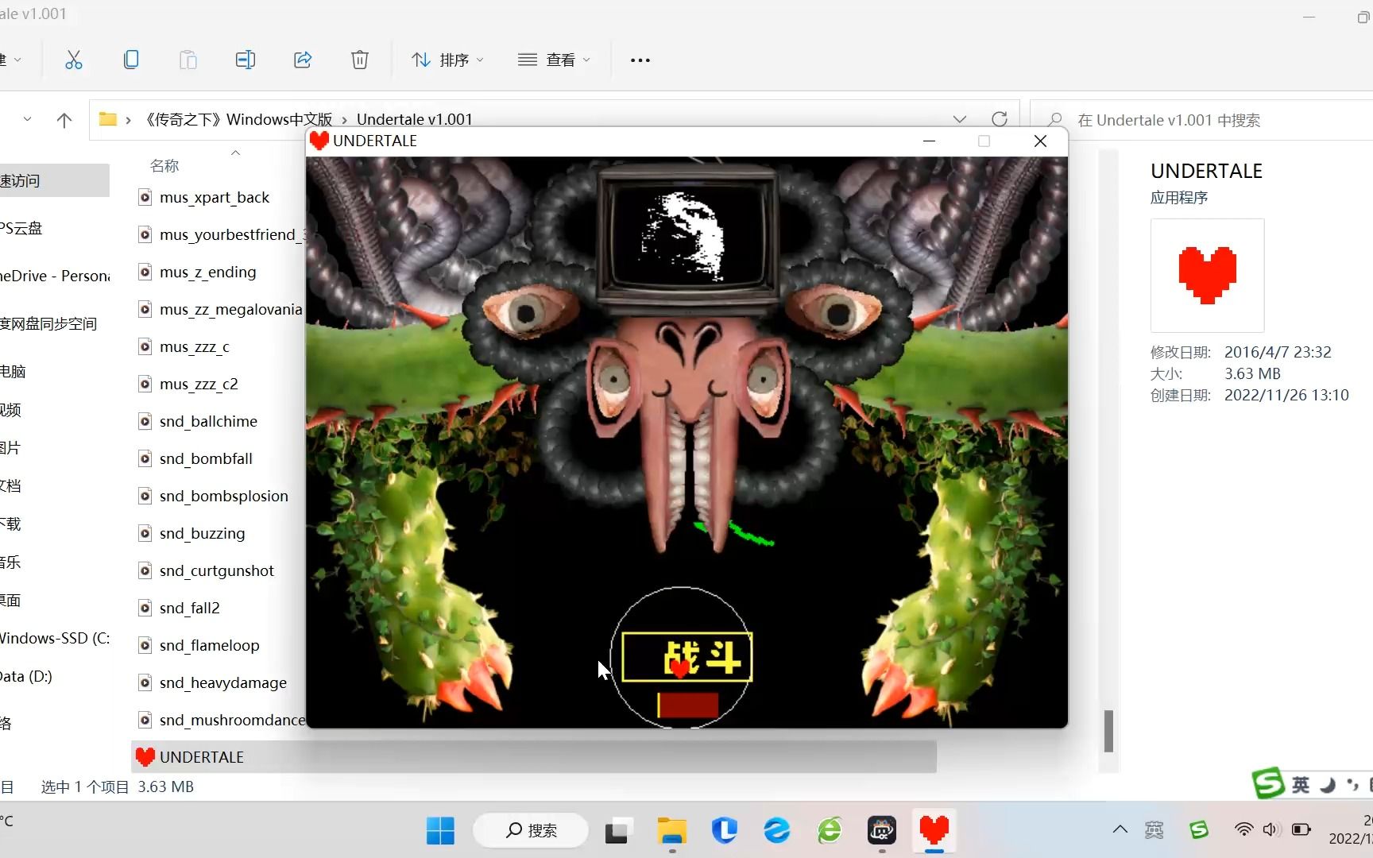Open the blue shield L app on taskbar
Viewport: 1373px width, 858px height.
725,831
